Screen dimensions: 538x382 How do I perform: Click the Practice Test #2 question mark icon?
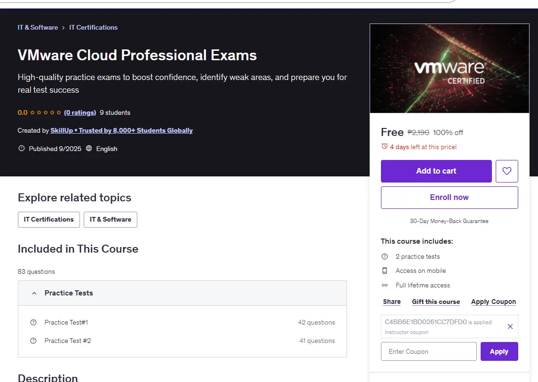[33, 341]
